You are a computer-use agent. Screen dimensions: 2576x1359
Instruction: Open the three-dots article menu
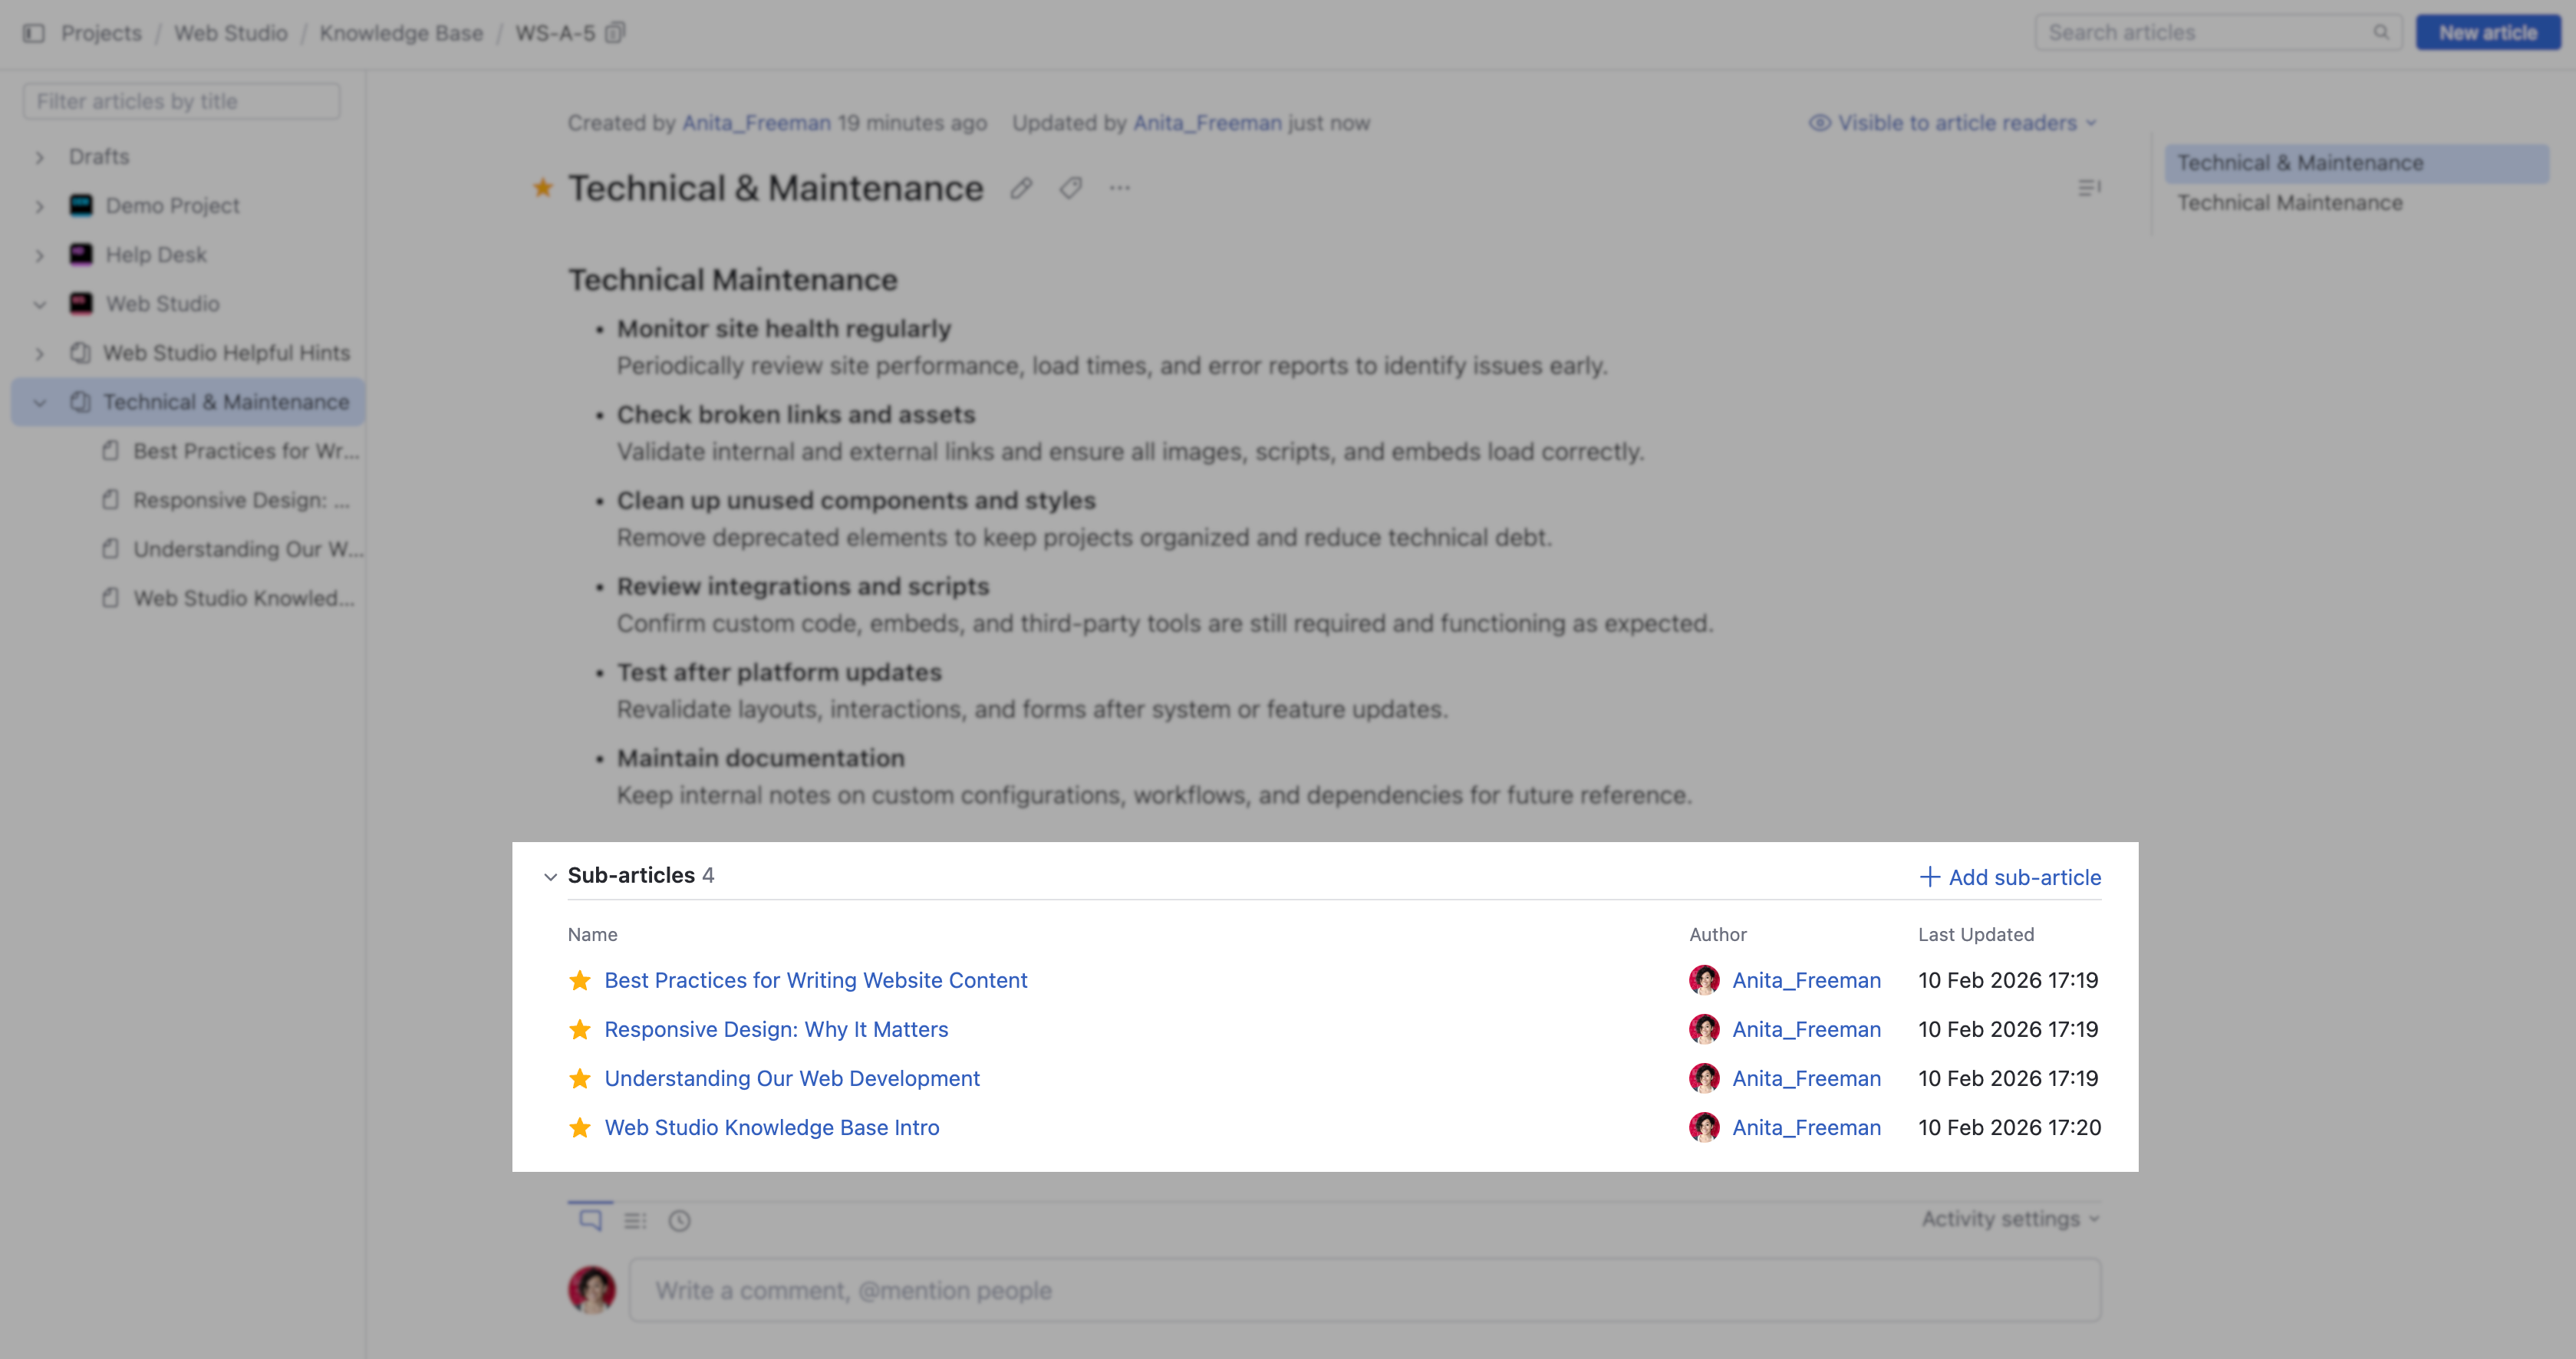[1119, 188]
